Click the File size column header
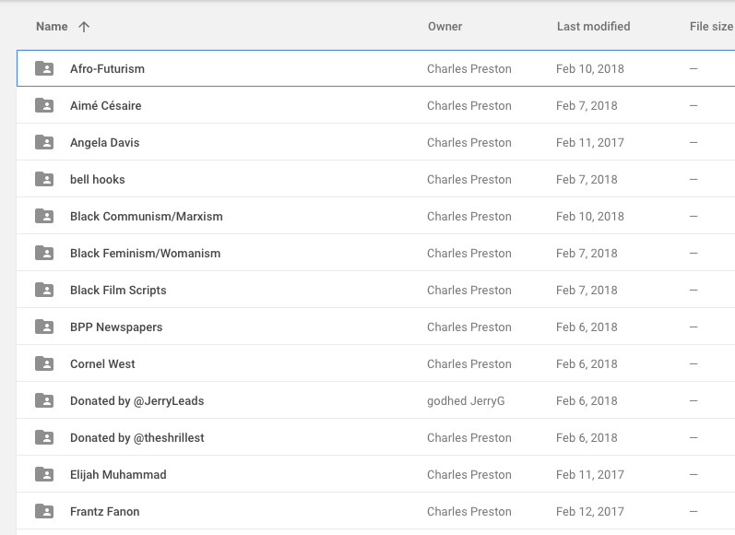735x535 pixels. click(x=711, y=27)
